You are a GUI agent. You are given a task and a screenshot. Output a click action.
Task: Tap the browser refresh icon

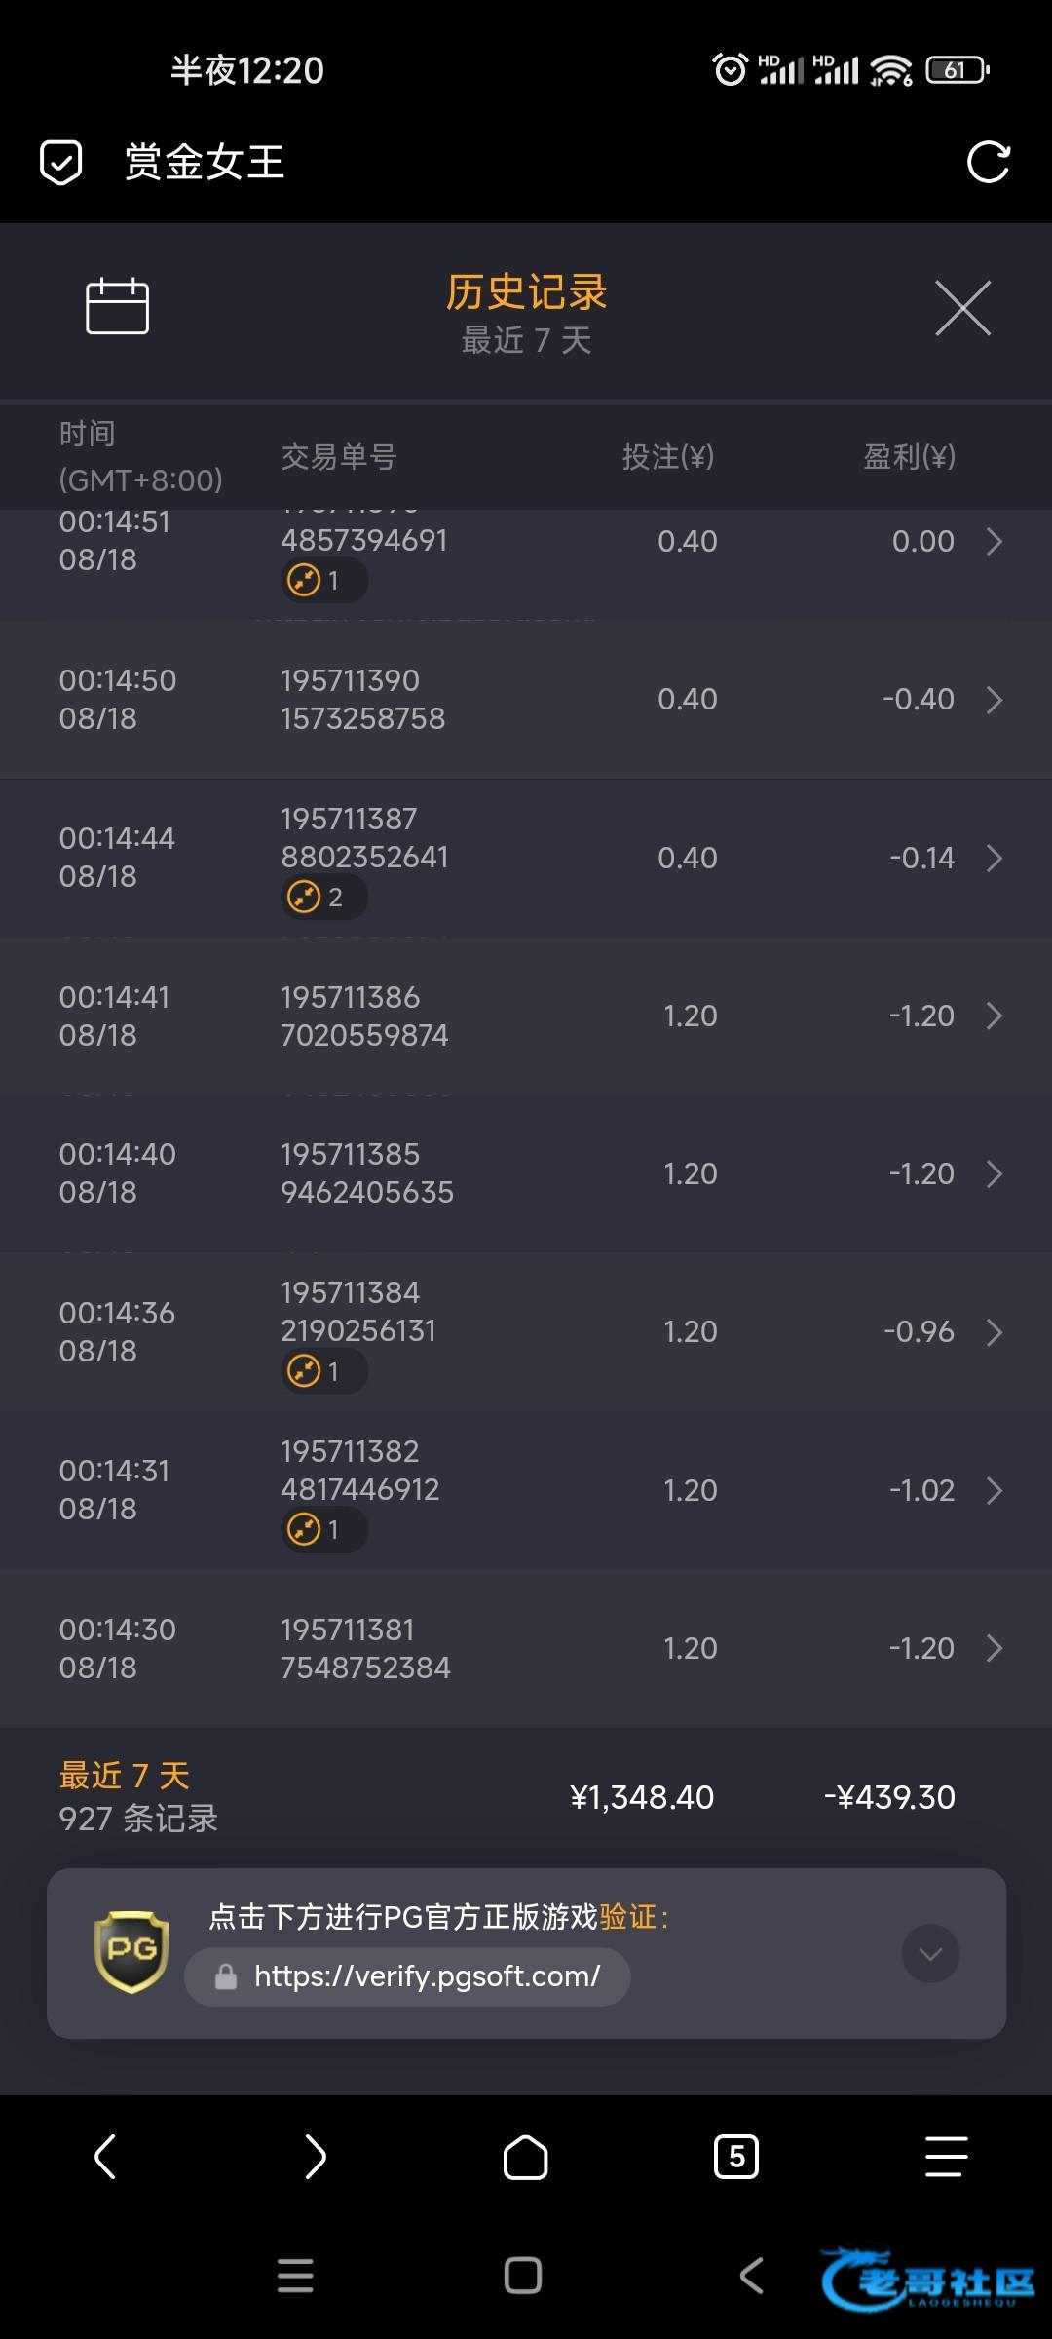click(988, 162)
